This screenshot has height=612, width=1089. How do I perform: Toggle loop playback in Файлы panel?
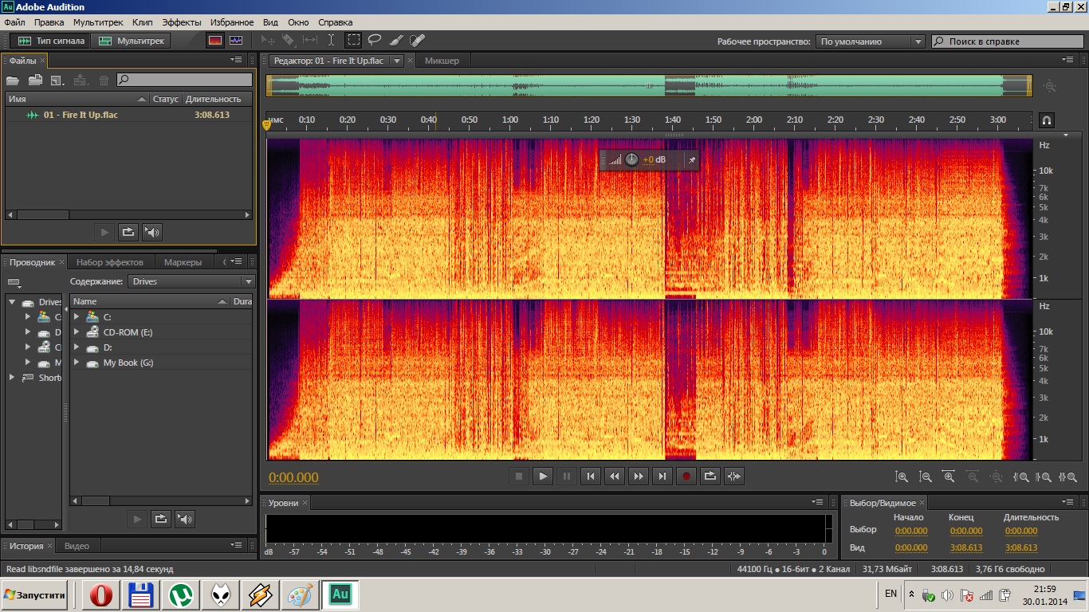[x=128, y=232]
